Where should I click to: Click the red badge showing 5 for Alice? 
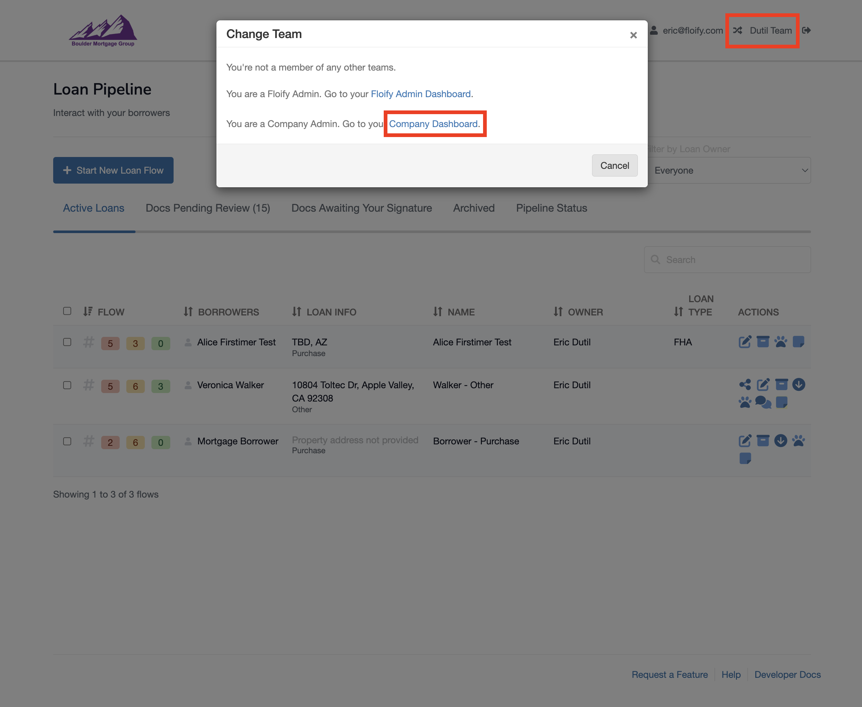pos(110,343)
